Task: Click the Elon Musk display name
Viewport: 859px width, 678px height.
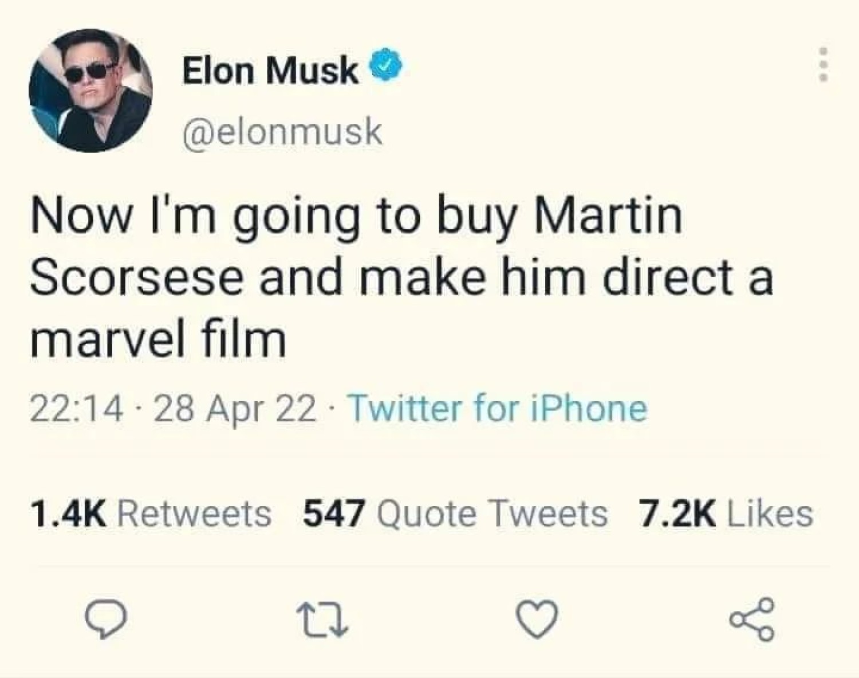Action: point(270,70)
